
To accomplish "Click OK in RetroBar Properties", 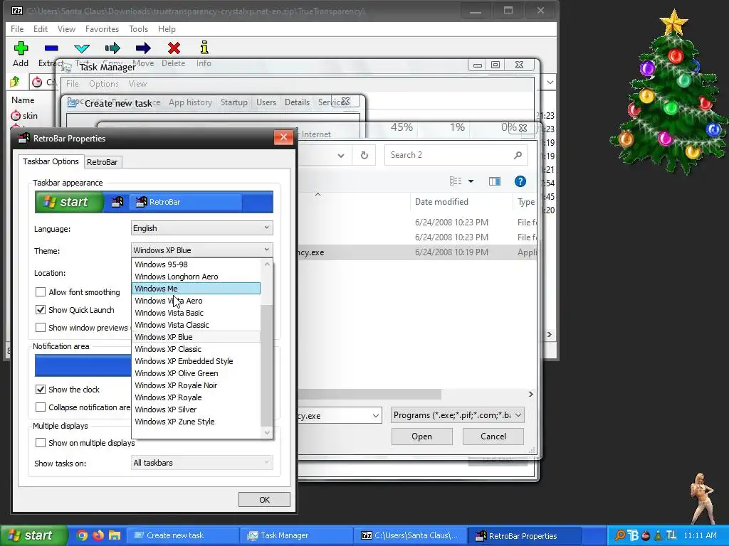I will (264, 500).
